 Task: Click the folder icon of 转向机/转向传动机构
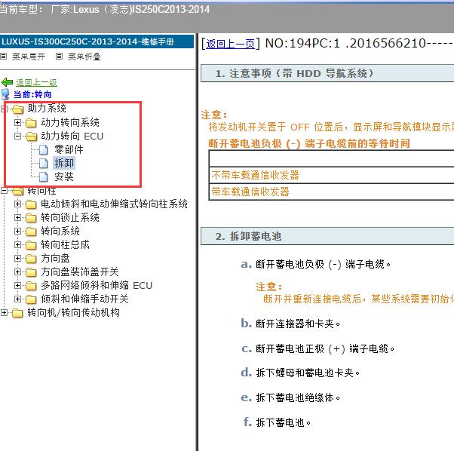17,313
